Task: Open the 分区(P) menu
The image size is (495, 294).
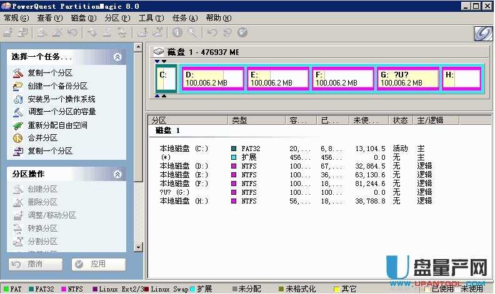Action: 116,18
